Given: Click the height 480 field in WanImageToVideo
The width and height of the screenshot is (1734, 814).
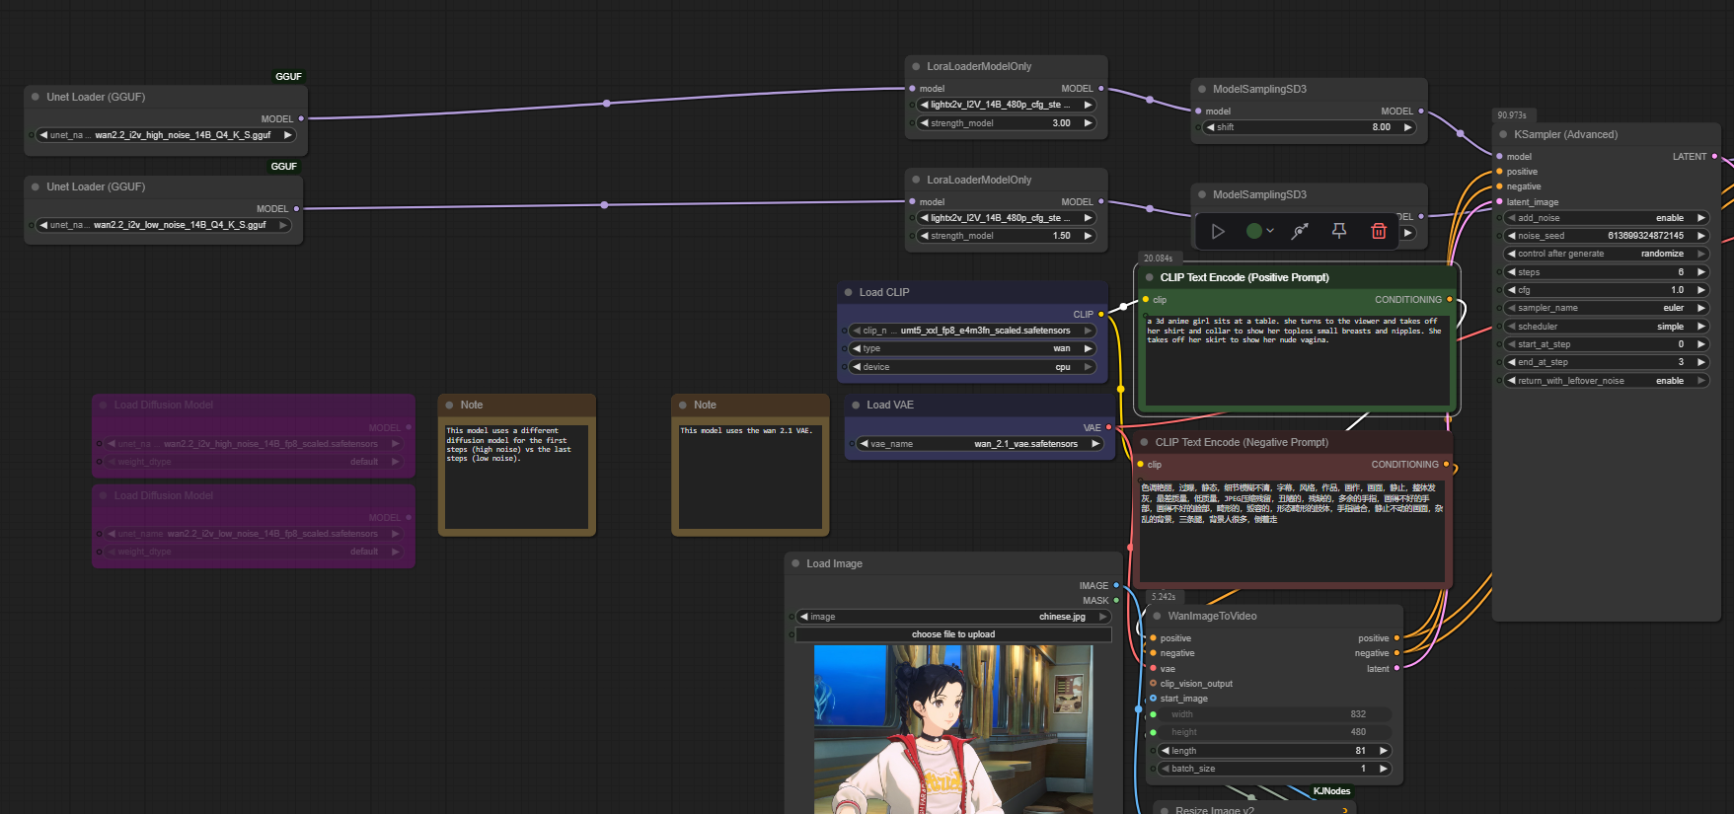Looking at the screenshot, I should [1274, 732].
